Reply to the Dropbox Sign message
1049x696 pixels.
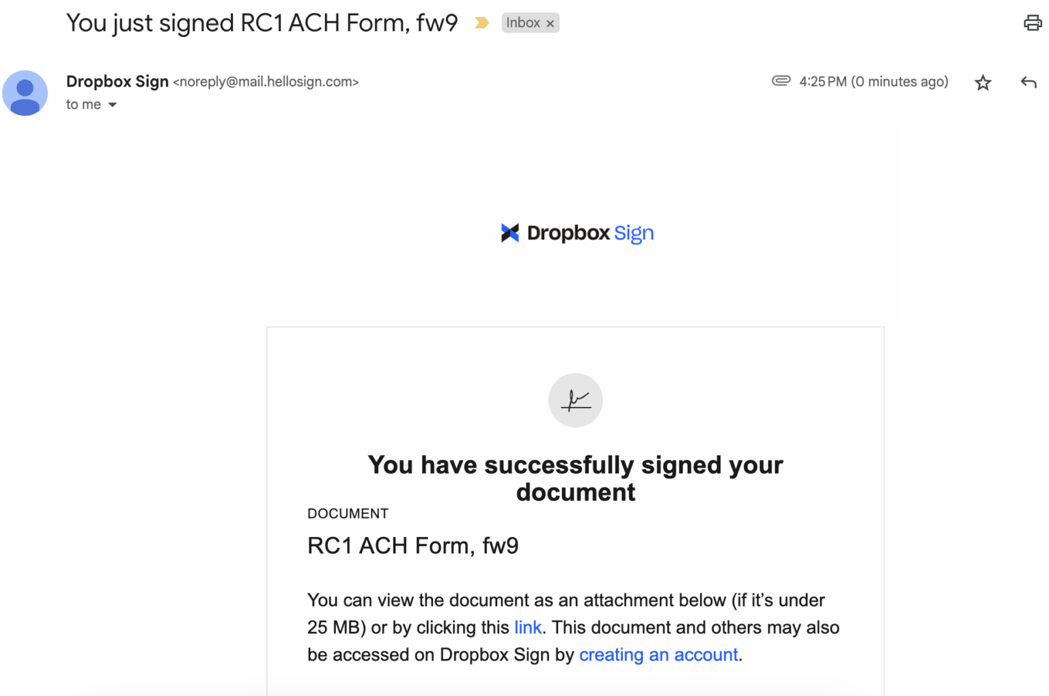click(x=1028, y=83)
